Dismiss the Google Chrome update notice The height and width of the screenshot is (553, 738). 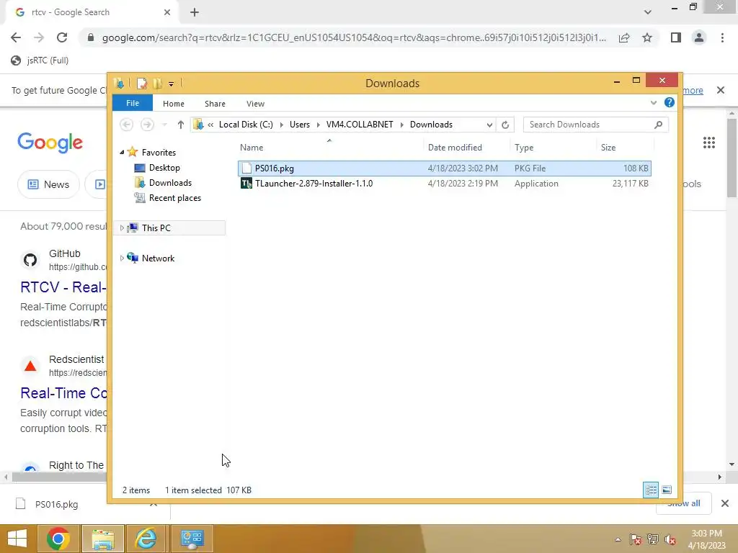click(721, 90)
